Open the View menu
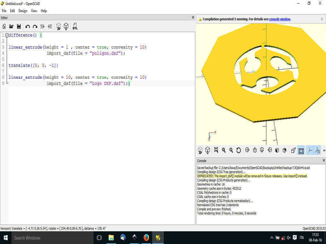This screenshot has height=244, width=326. click(x=34, y=11)
